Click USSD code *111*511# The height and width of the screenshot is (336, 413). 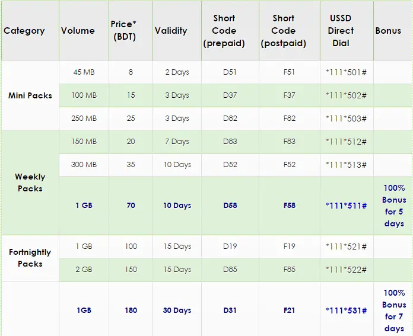point(346,206)
